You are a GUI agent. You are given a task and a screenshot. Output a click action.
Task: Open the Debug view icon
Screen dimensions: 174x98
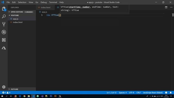(x=4, y=32)
